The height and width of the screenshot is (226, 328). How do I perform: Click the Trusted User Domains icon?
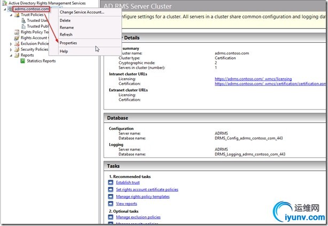pyautogui.click(x=24, y=20)
